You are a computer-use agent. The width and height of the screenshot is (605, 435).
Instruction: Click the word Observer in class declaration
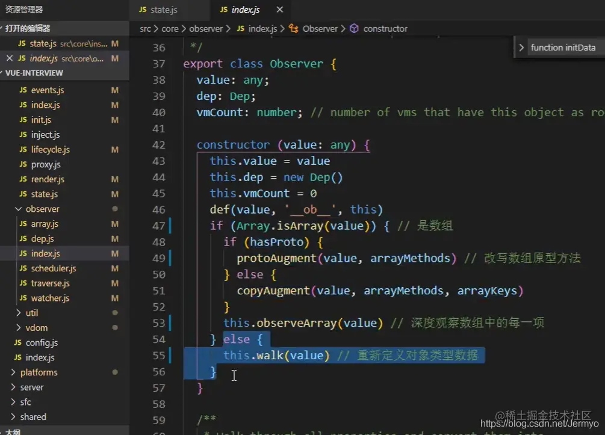click(296, 64)
